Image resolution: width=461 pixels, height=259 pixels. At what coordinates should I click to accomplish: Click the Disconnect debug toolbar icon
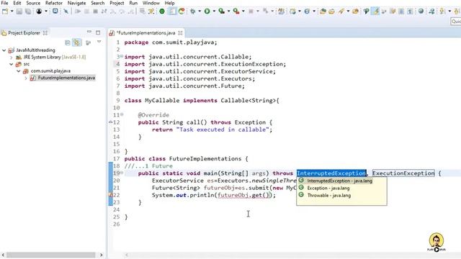click(104, 12)
